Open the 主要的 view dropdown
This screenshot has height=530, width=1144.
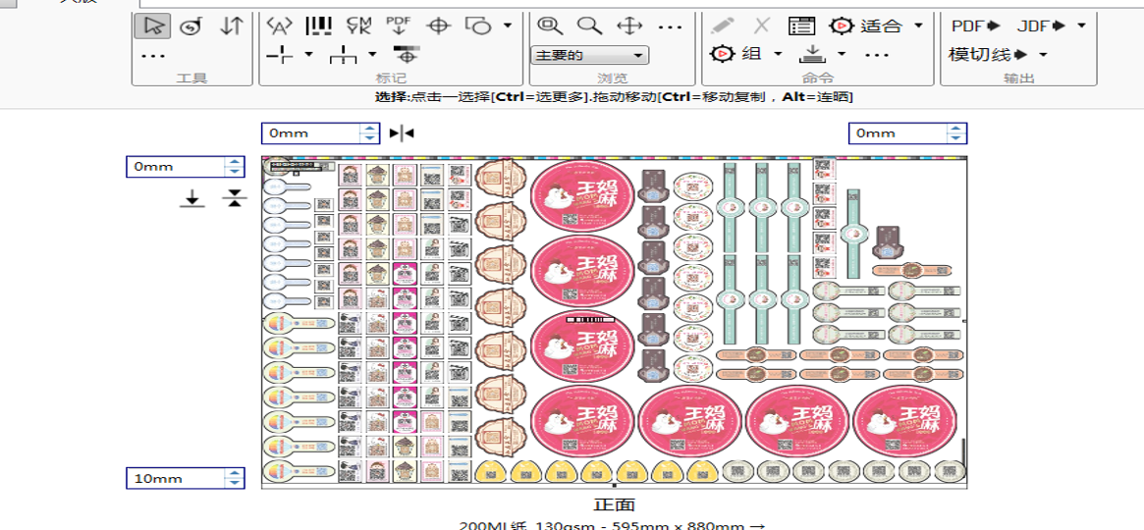pos(589,56)
